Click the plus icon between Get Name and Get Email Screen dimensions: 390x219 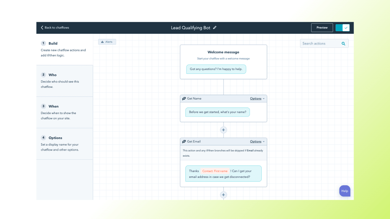tap(223, 130)
